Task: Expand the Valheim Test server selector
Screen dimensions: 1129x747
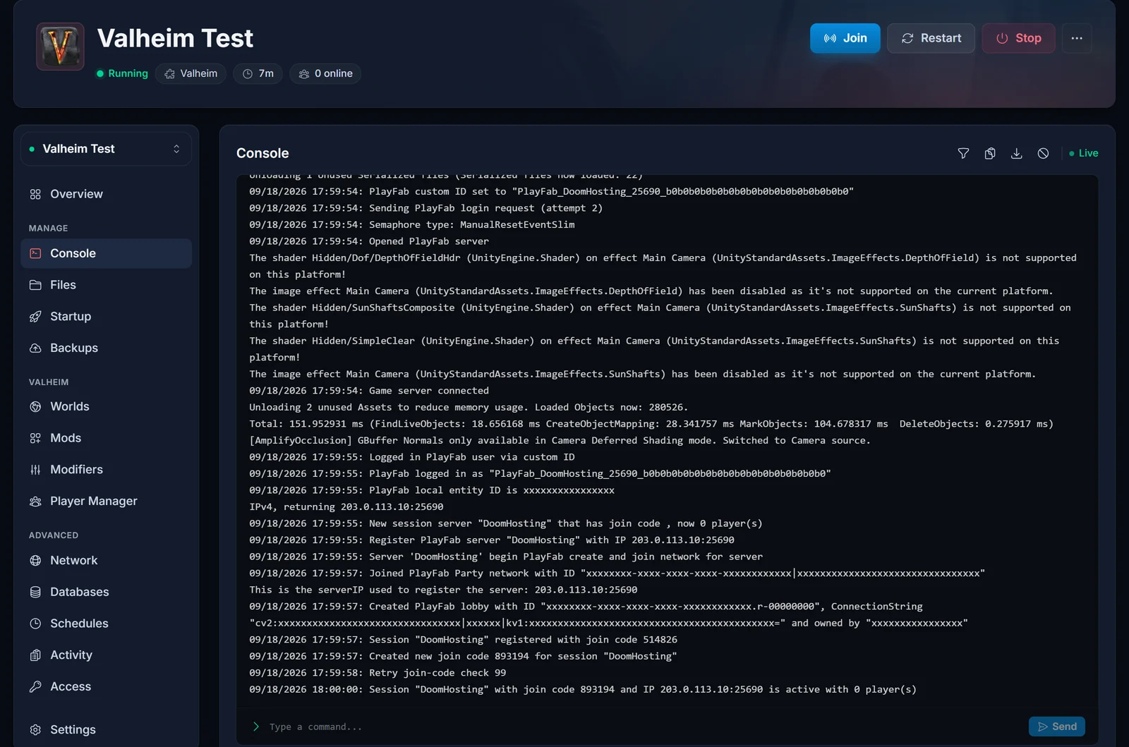Action: [x=106, y=149]
